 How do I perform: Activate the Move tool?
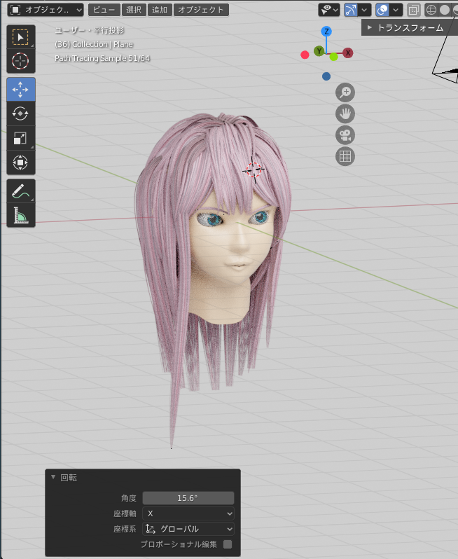(21, 89)
